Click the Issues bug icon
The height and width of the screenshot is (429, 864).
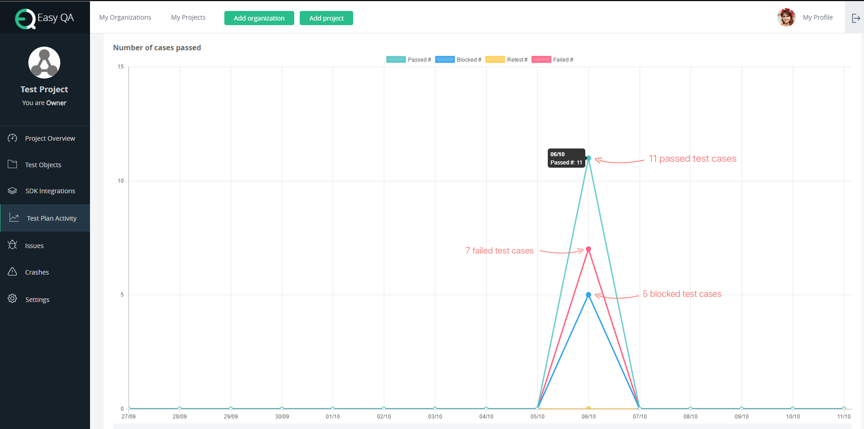tap(12, 245)
